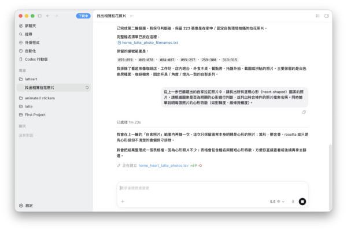Viewport: 347px width, 231px height.
Task: Go back with the left arrow
Action: [x=48, y=16]
